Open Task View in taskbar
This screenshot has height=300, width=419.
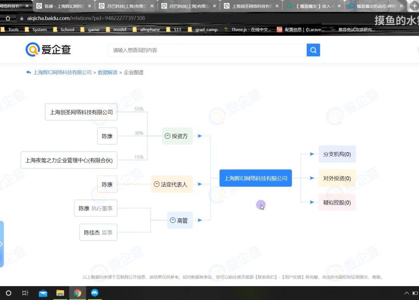(25, 293)
